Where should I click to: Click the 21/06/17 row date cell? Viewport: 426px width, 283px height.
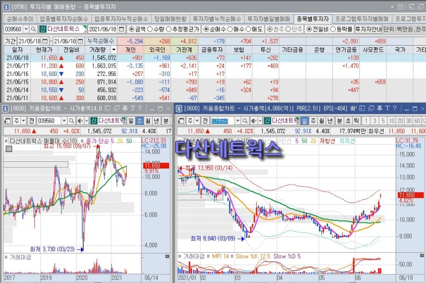tap(18, 66)
